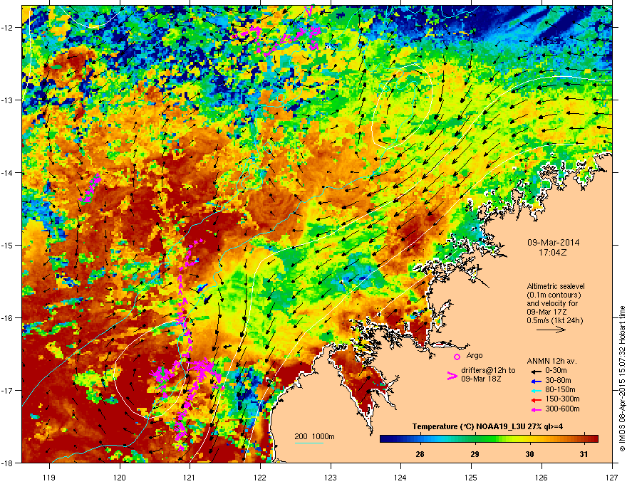
Task: Click the '200 1000m' isobath label
Action: (314, 436)
